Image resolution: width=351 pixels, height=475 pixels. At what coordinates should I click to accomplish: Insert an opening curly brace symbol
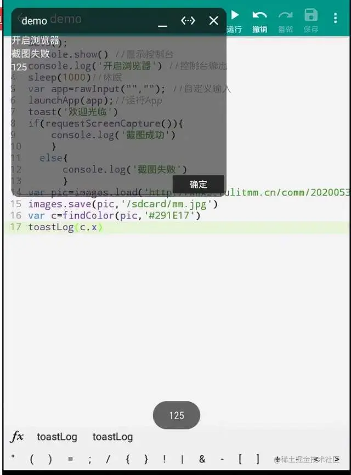[x=128, y=459]
